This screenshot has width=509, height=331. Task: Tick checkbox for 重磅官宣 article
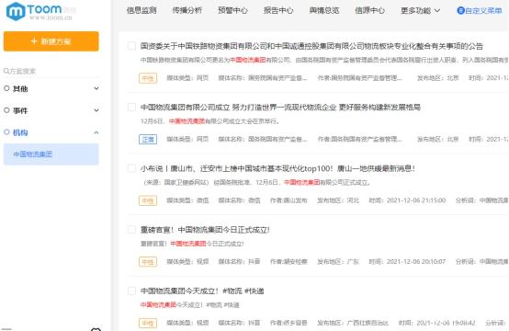[131, 230]
